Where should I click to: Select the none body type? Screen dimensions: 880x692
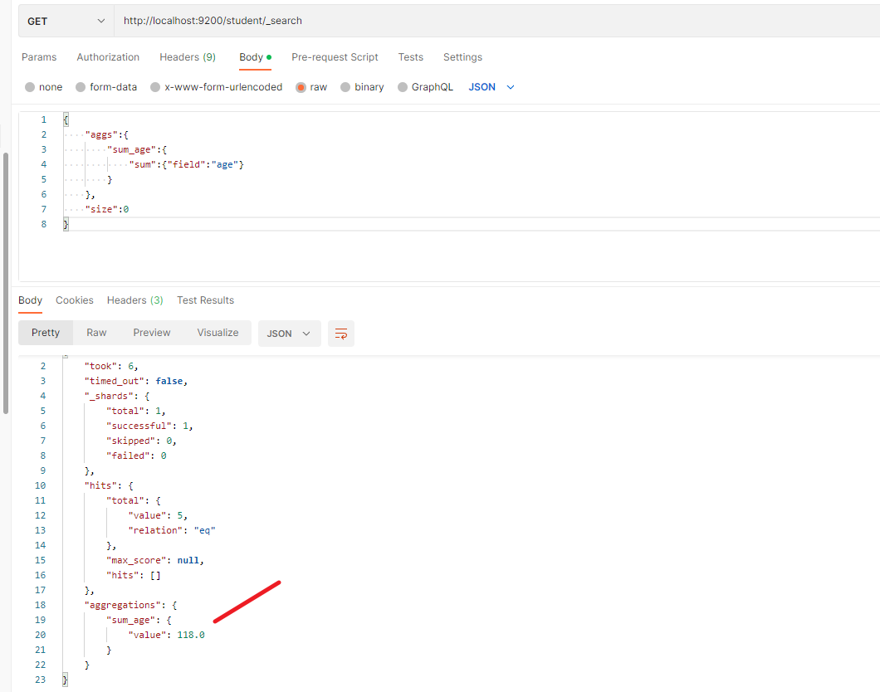[x=44, y=87]
